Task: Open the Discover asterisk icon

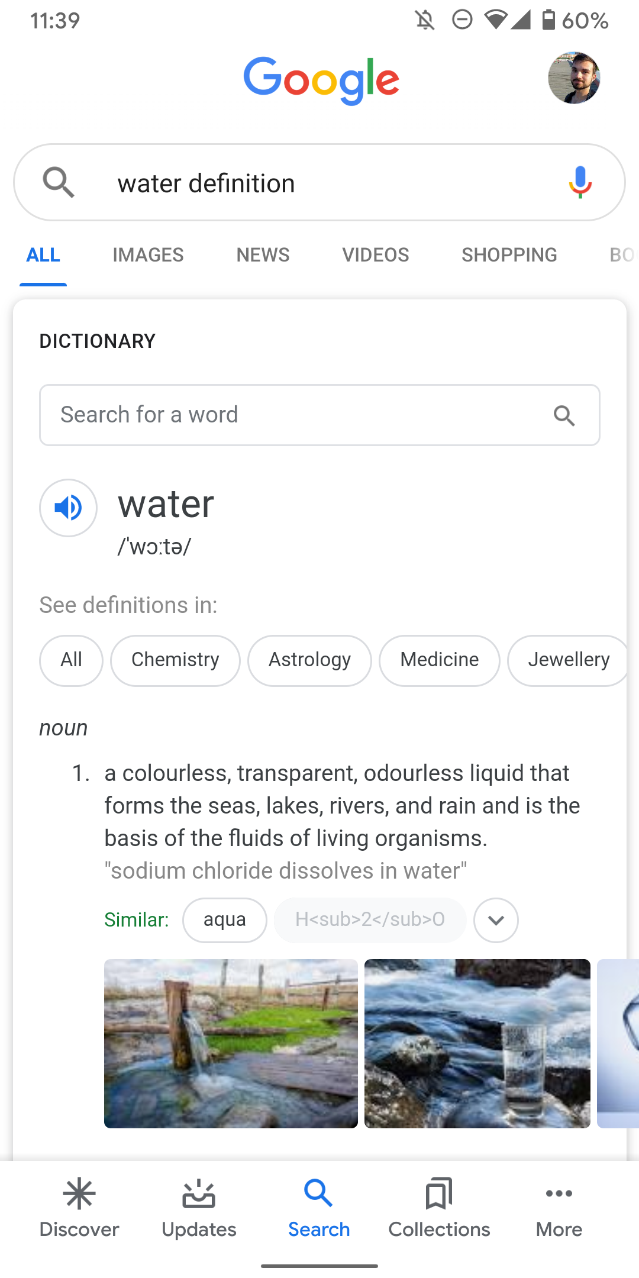Action: [79, 1194]
